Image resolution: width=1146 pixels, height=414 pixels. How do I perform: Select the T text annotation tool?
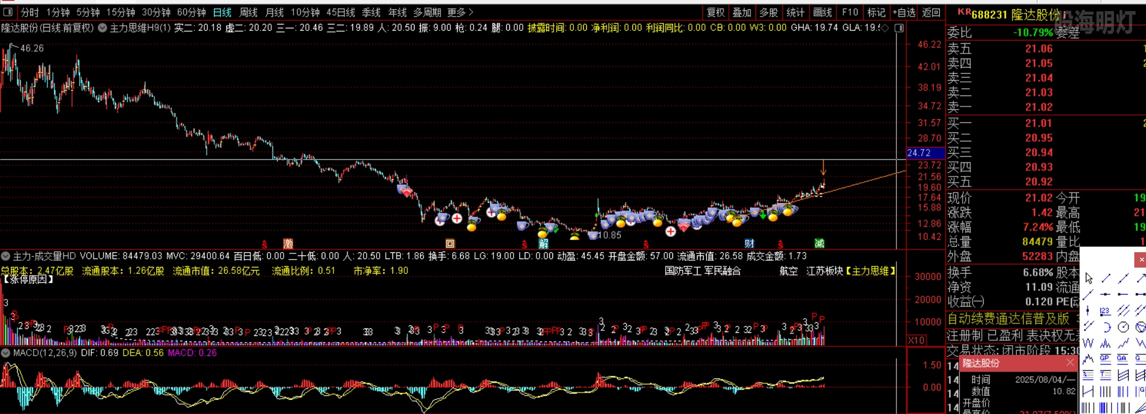tap(1105, 375)
